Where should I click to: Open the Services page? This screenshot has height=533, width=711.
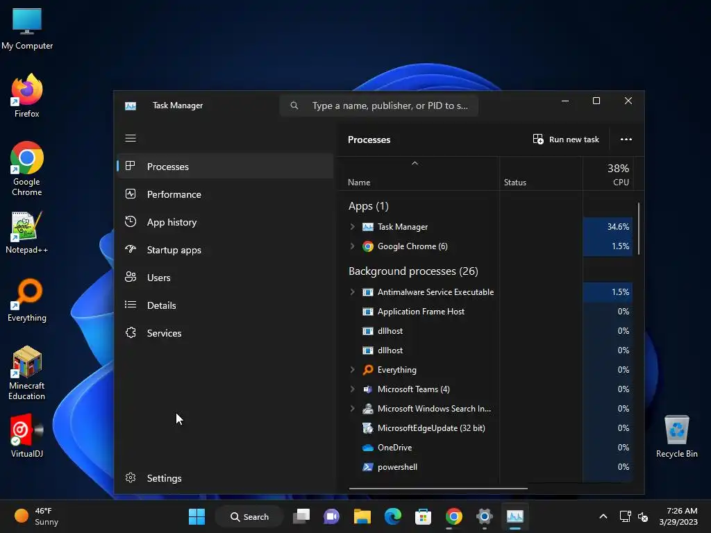(x=226, y=333)
